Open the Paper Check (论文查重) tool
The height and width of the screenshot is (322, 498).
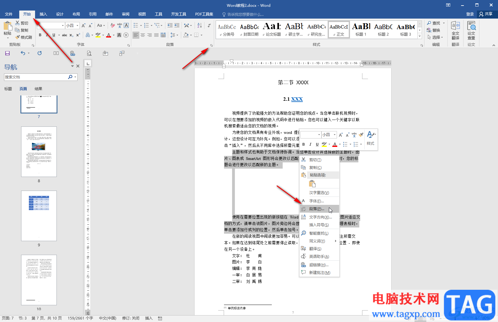pyautogui.click(x=471, y=30)
